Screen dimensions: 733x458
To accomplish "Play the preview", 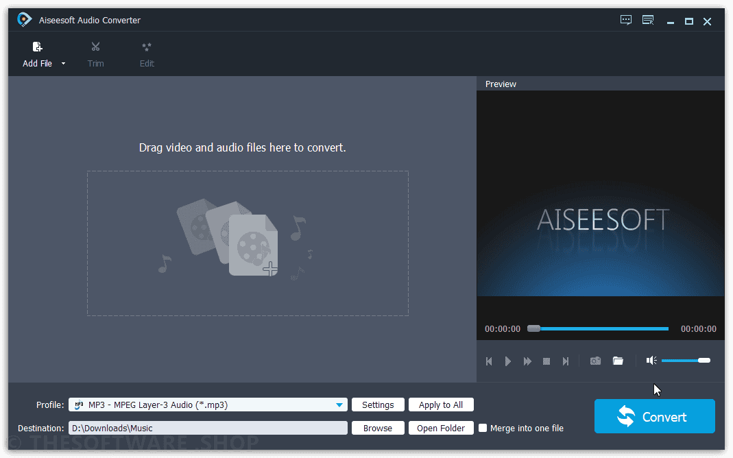I will pyautogui.click(x=507, y=361).
